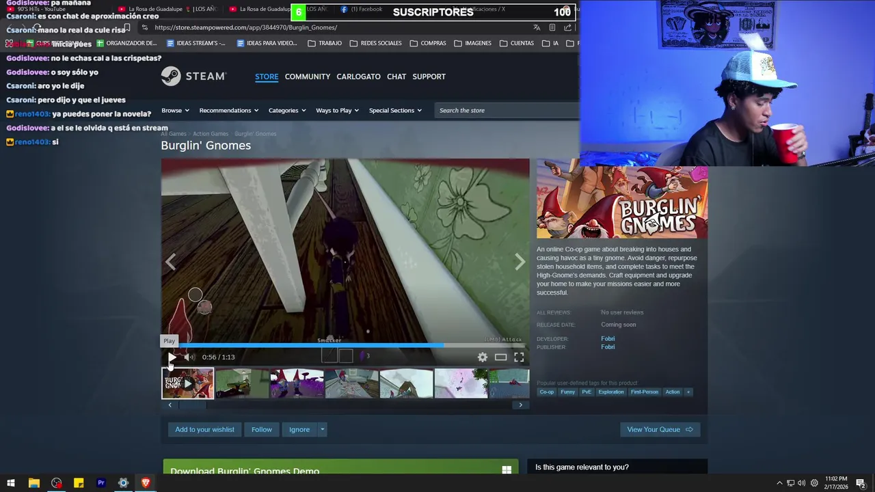Open Adobe Premiere Pro from taskbar
Image resolution: width=875 pixels, height=492 pixels.
coord(101,483)
